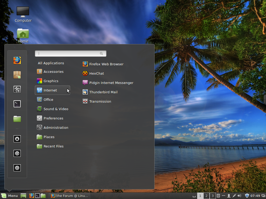
Task: Toggle the volume applet in the tray
Action: 239,196
